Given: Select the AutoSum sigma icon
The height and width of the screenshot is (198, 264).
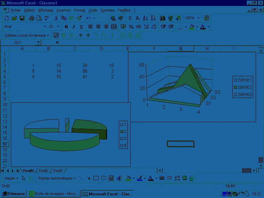Looking at the screenshot, I should click(x=130, y=18).
